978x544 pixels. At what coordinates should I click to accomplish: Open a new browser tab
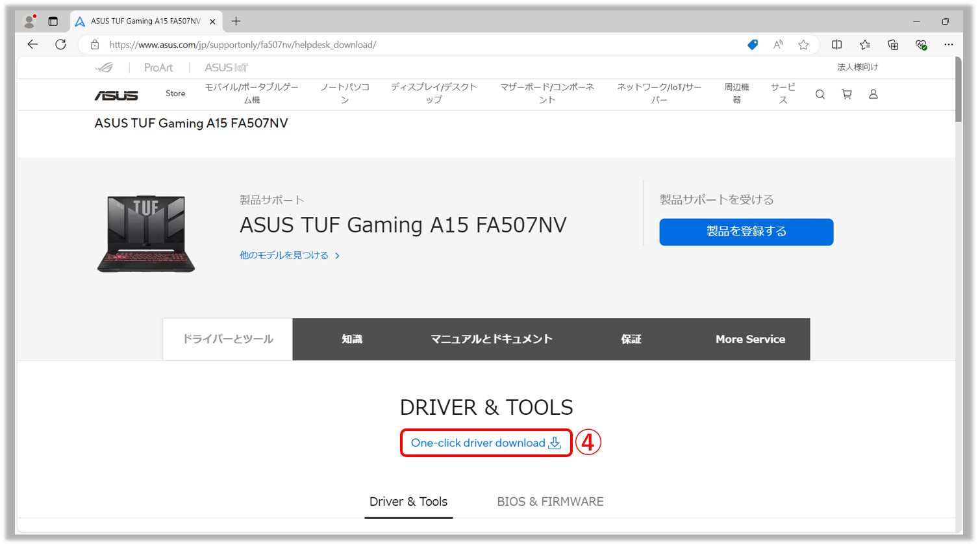pos(236,21)
